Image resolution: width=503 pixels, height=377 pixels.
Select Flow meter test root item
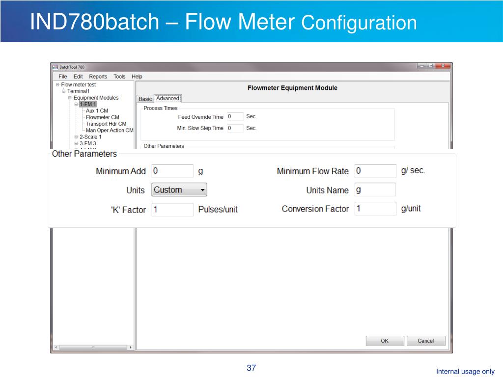click(78, 84)
